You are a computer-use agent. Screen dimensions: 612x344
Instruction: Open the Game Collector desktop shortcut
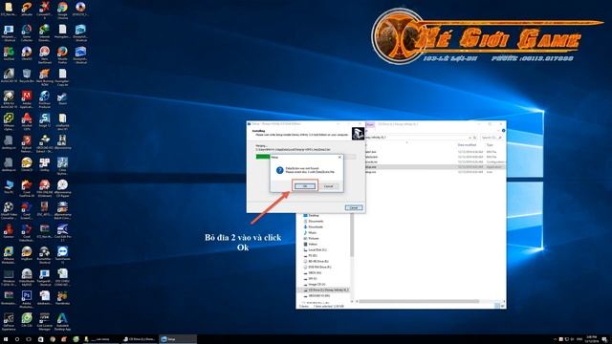coord(27,32)
